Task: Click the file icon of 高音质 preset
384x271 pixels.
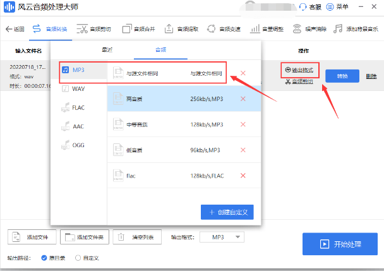Action: tap(118, 99)
